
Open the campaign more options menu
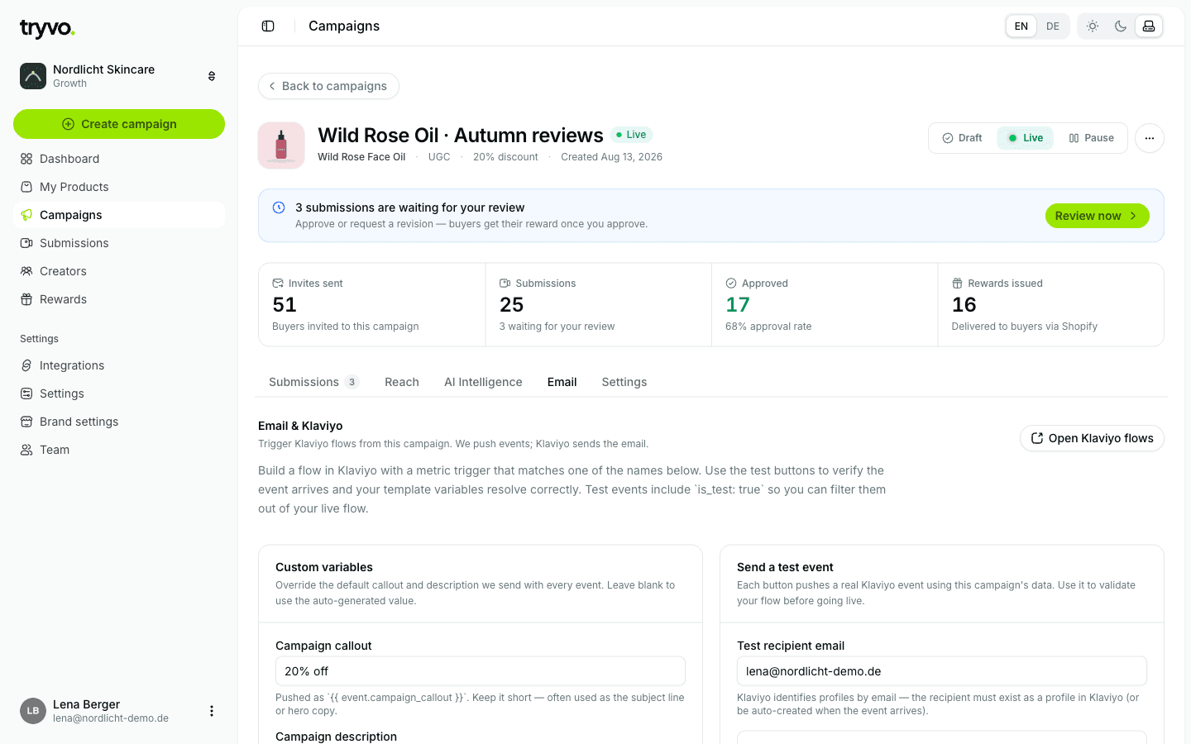click(1150, 138)
